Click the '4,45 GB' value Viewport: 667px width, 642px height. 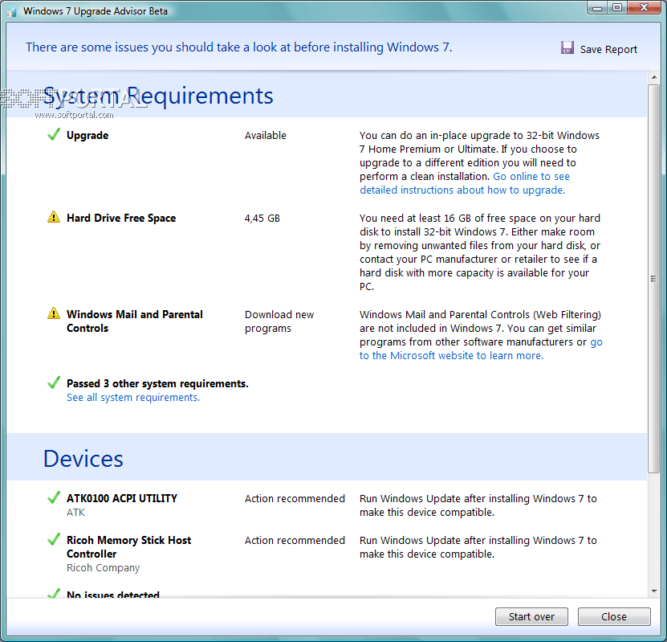262,219
